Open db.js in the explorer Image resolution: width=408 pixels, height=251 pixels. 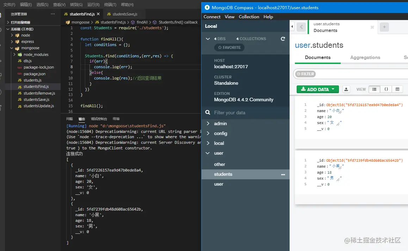click(27, 61)
